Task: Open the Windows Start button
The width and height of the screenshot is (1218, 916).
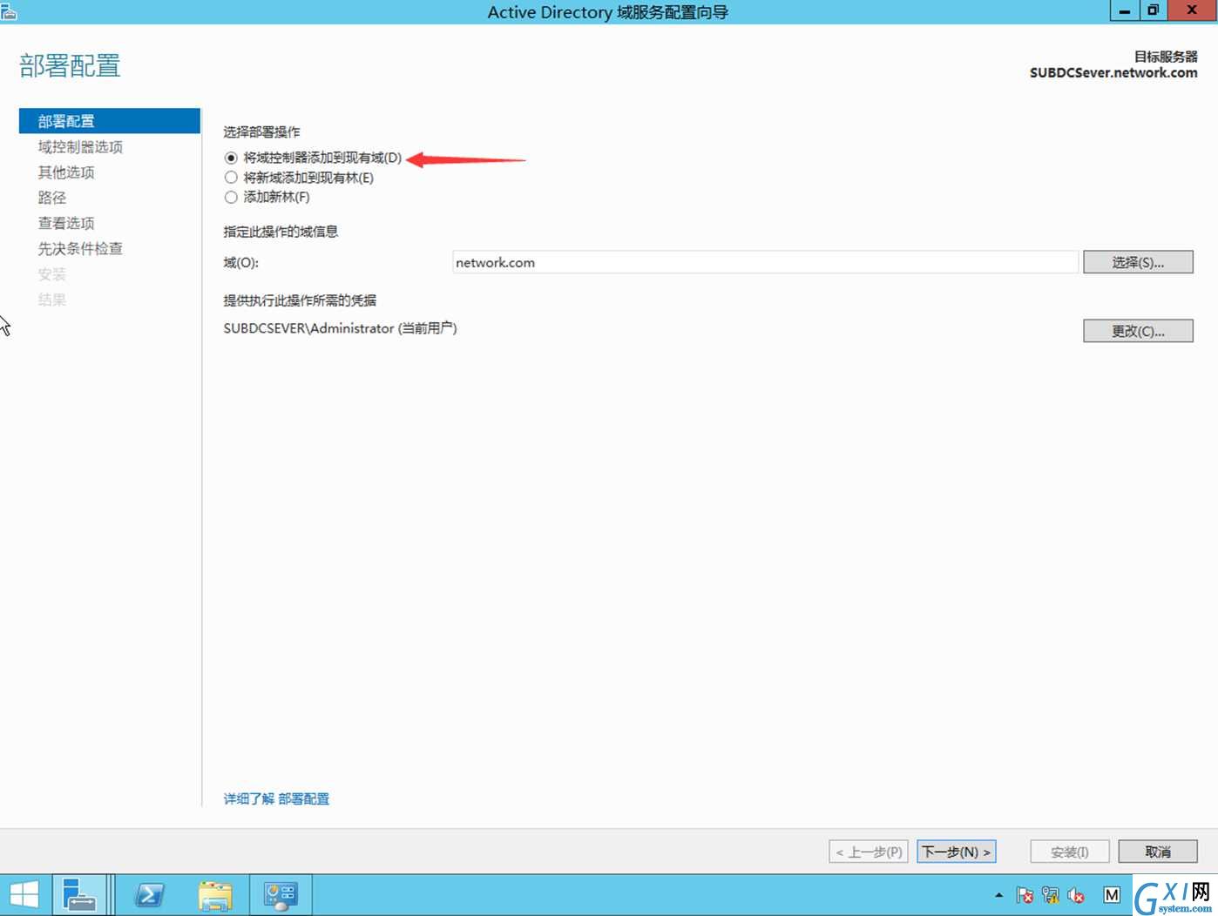Action: 24,895
